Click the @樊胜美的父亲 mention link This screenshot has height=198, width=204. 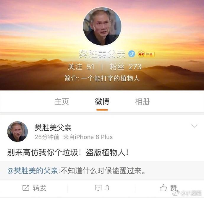33,171
